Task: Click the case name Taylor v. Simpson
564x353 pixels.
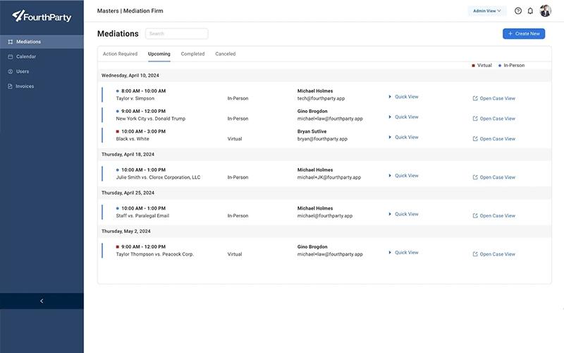Action: [x=135, y=98]
